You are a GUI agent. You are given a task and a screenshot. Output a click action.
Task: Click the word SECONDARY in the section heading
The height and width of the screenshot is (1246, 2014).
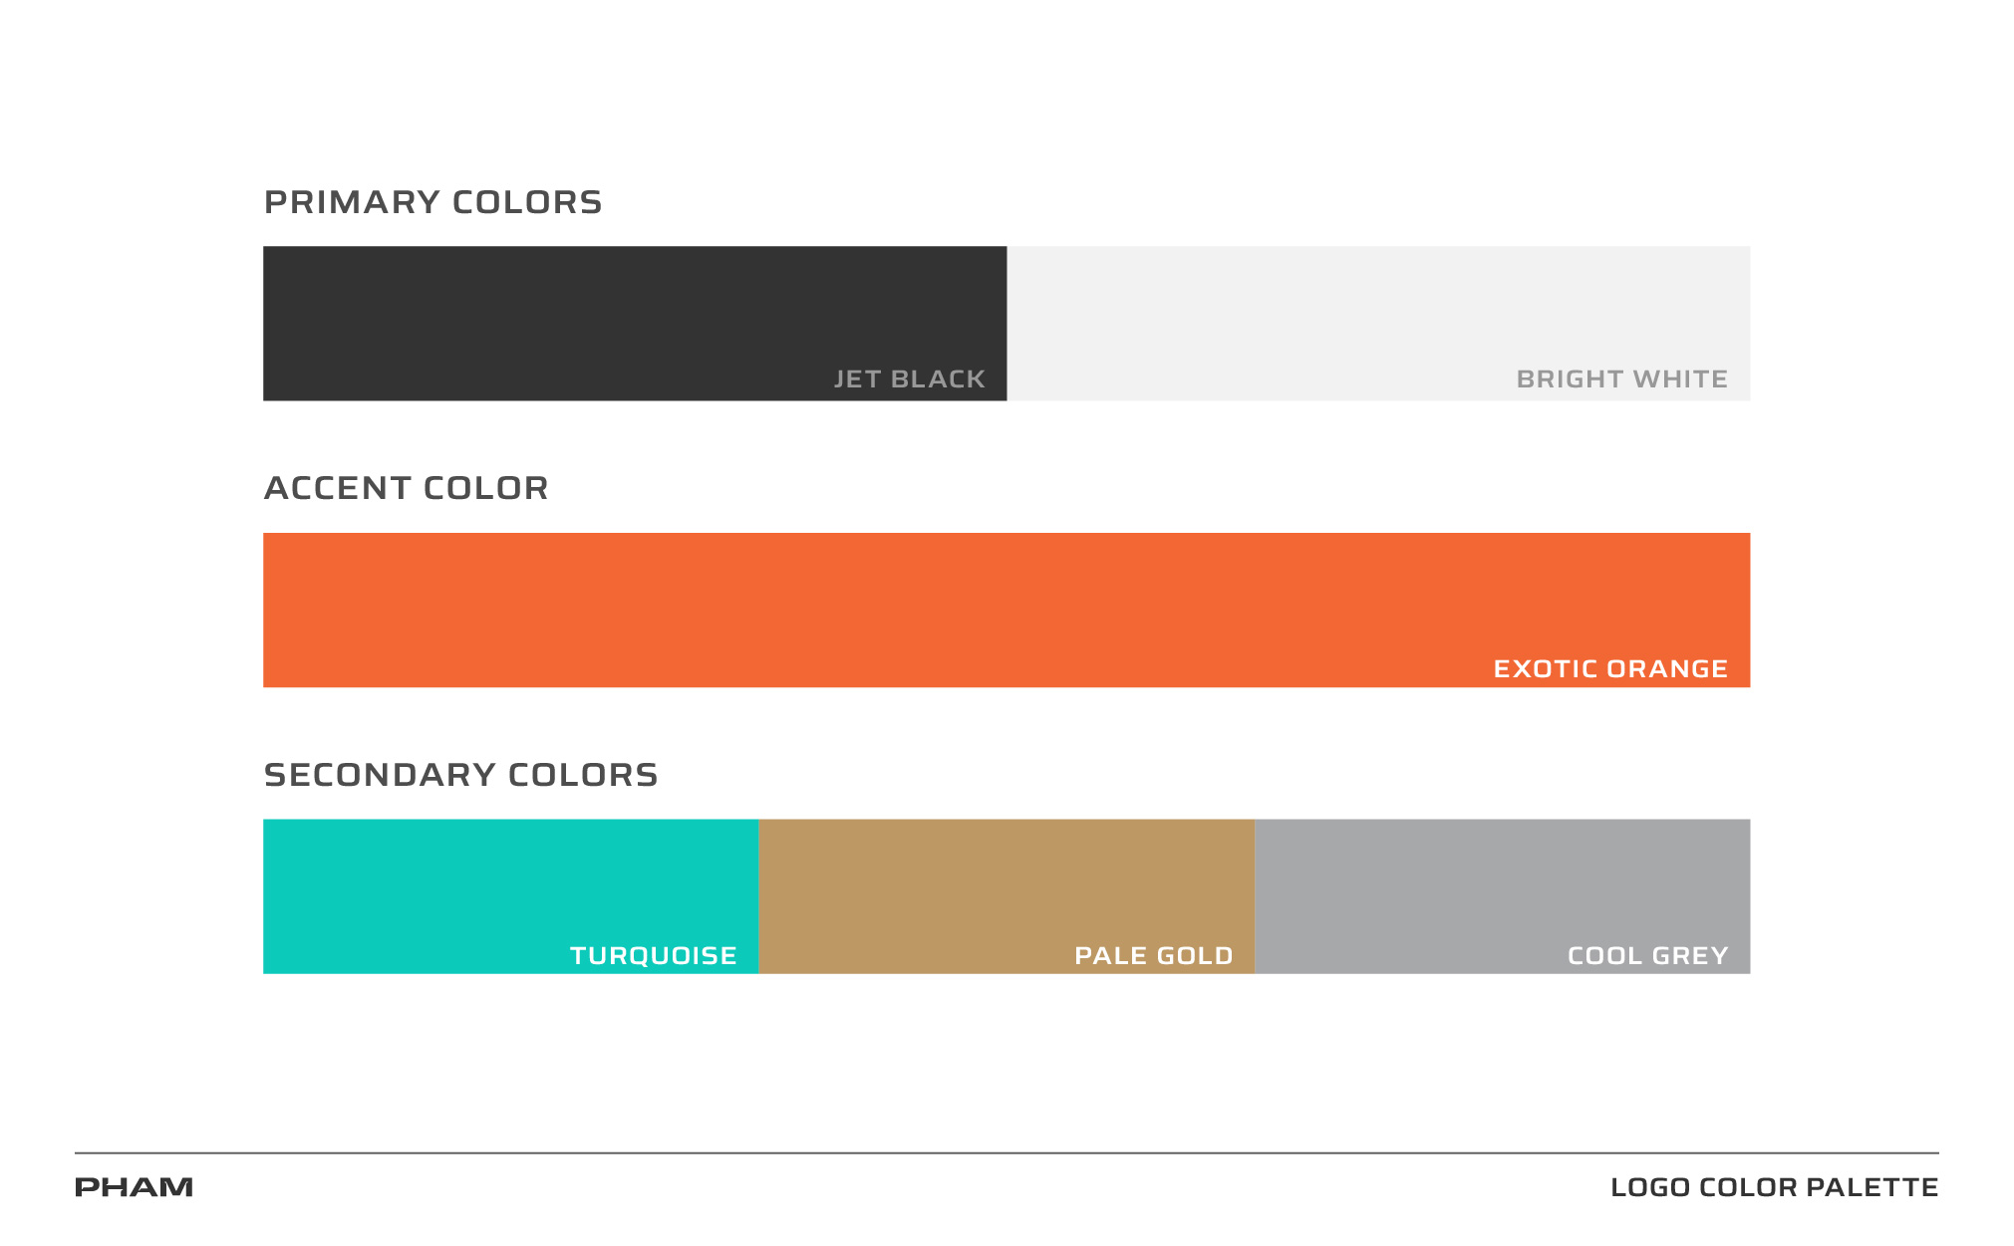point(380,775)
